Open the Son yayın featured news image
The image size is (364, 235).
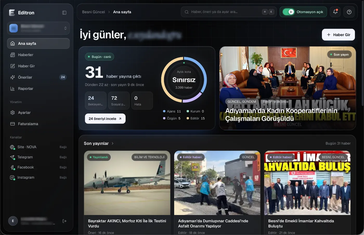(288, 88)
